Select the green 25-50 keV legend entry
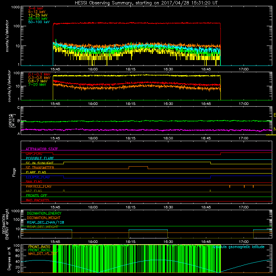This screenshot has height=276, width=276. (38, 19)
